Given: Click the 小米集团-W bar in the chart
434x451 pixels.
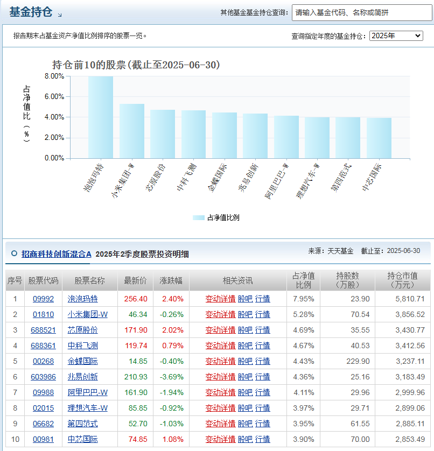Looking at the screenshot, I should tap(132, 131).
